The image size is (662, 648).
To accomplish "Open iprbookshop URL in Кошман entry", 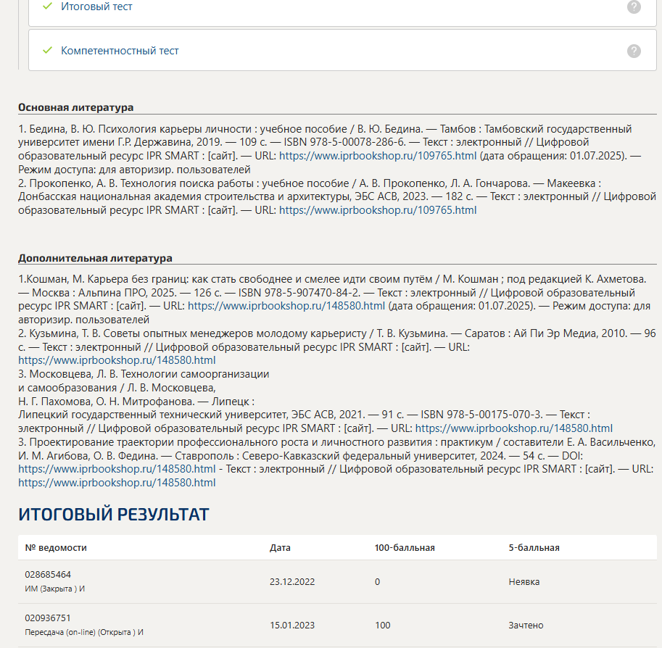I will point(286,306).
